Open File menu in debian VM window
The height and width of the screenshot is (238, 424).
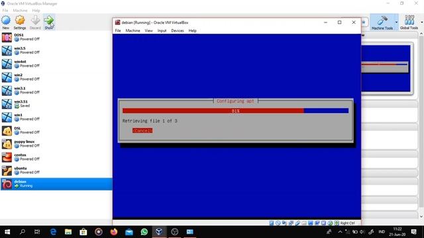pos(118,31)
